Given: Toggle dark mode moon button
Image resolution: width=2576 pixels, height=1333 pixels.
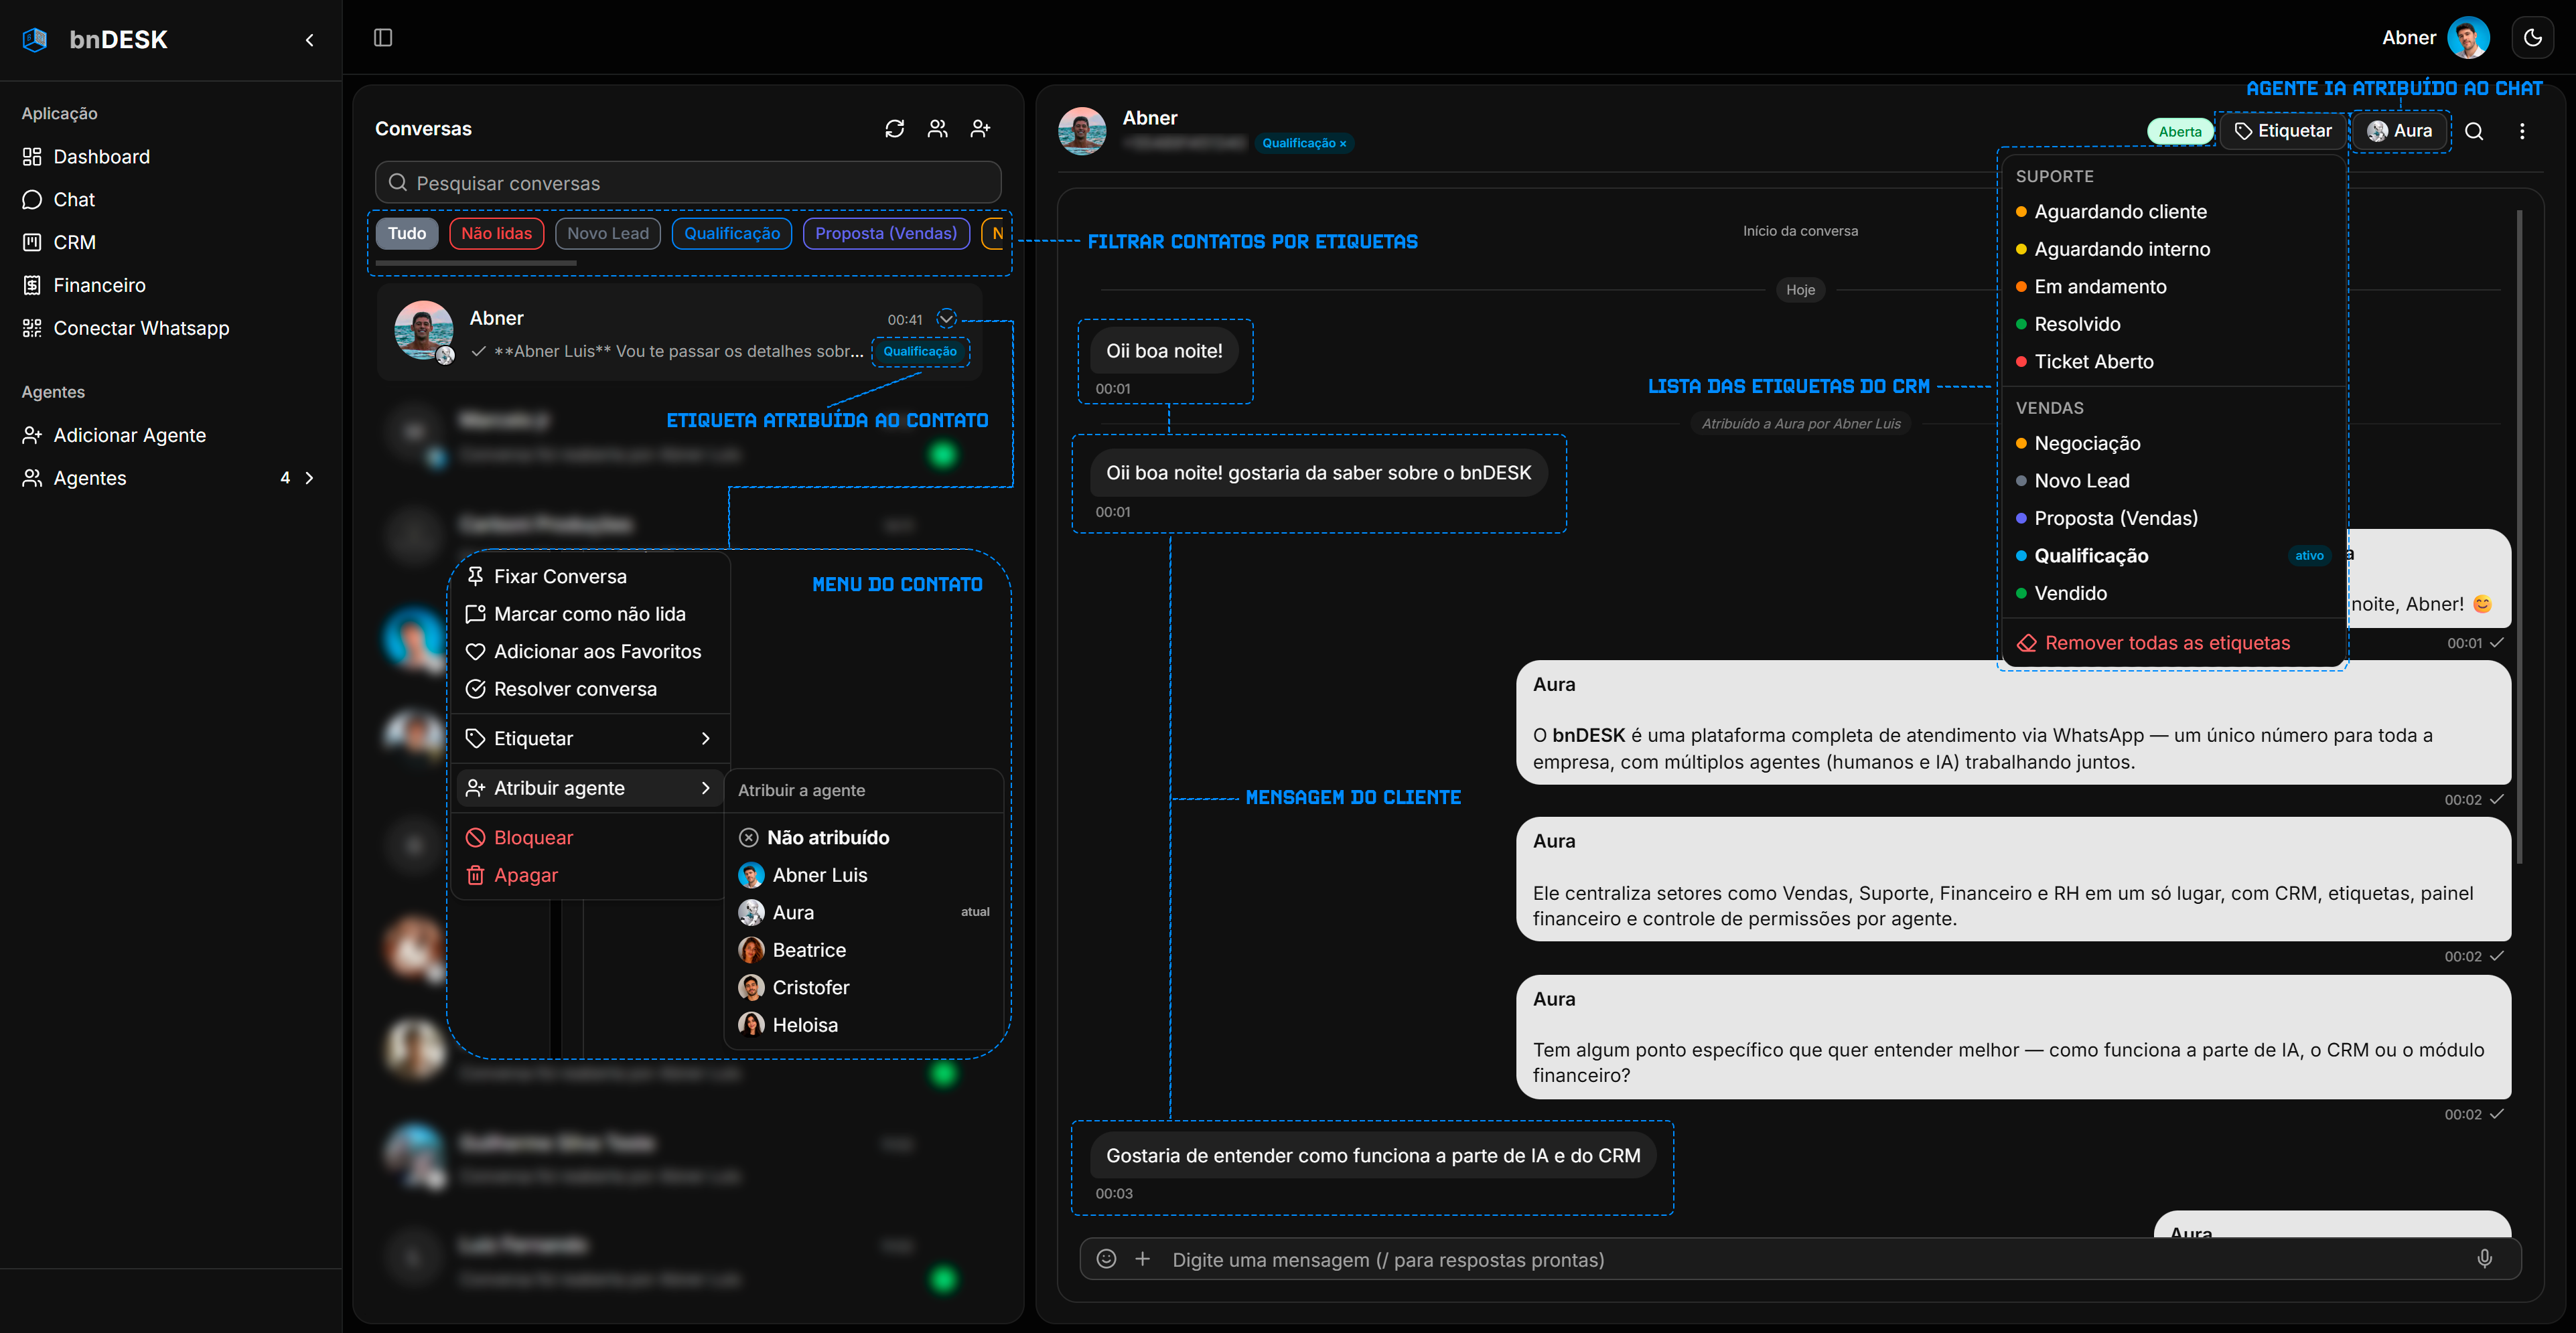Looking at the screenshot, I should coord(2532,38).
